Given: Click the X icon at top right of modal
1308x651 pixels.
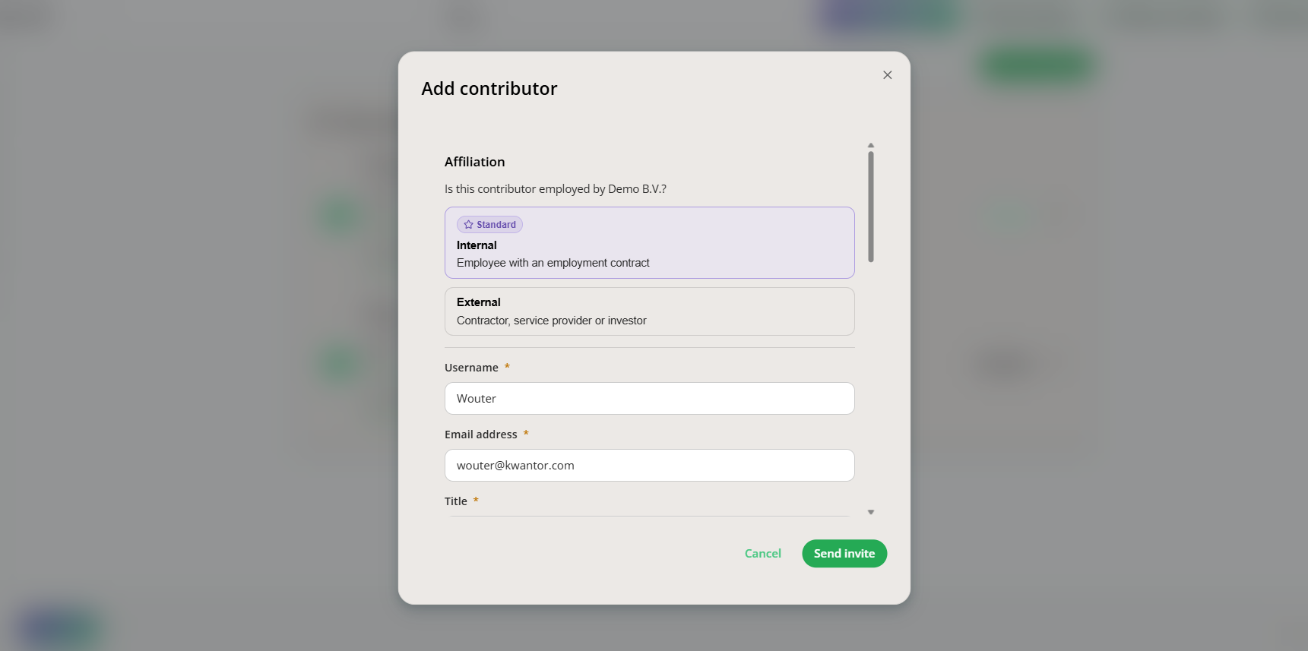Looking at the screenshot, I should 887,74.
